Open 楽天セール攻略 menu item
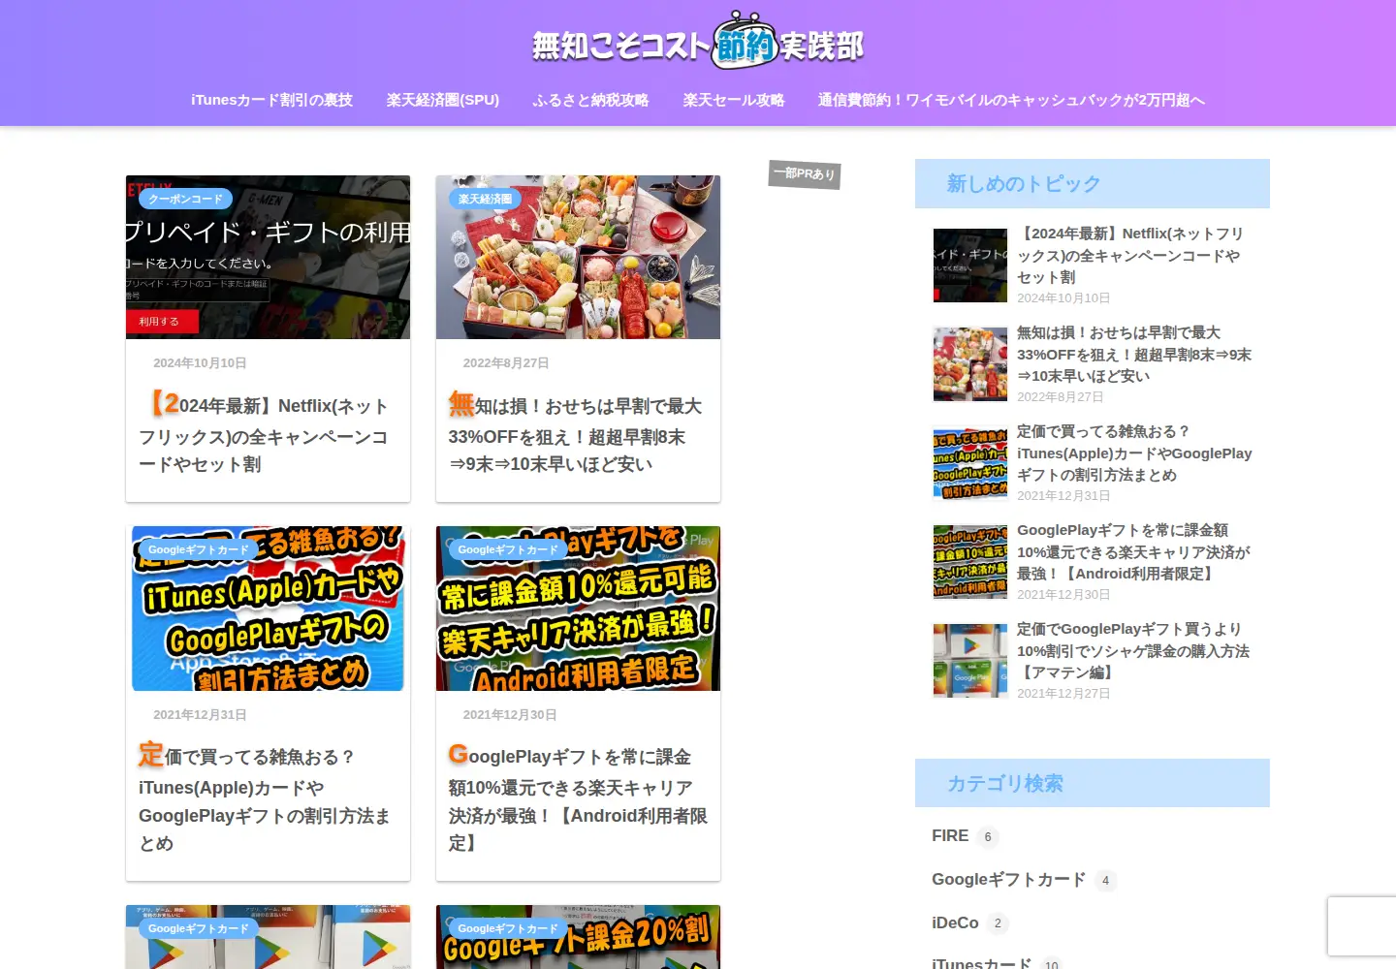 click(733, 100)
